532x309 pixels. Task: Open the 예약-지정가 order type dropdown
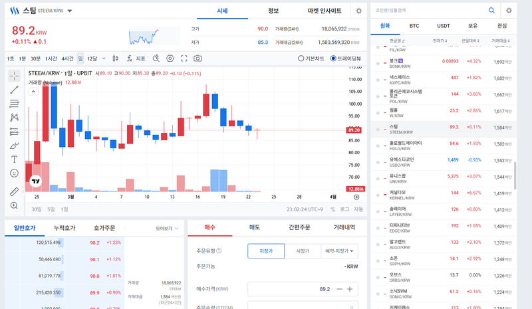pyautogui.click(x=338, y=251)
